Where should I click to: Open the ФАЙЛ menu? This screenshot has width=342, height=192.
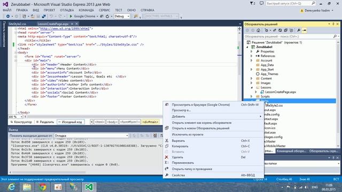point(7,10)
